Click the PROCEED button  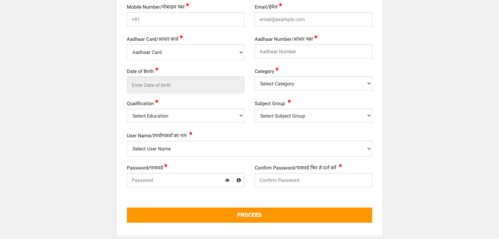pos(249,215)
